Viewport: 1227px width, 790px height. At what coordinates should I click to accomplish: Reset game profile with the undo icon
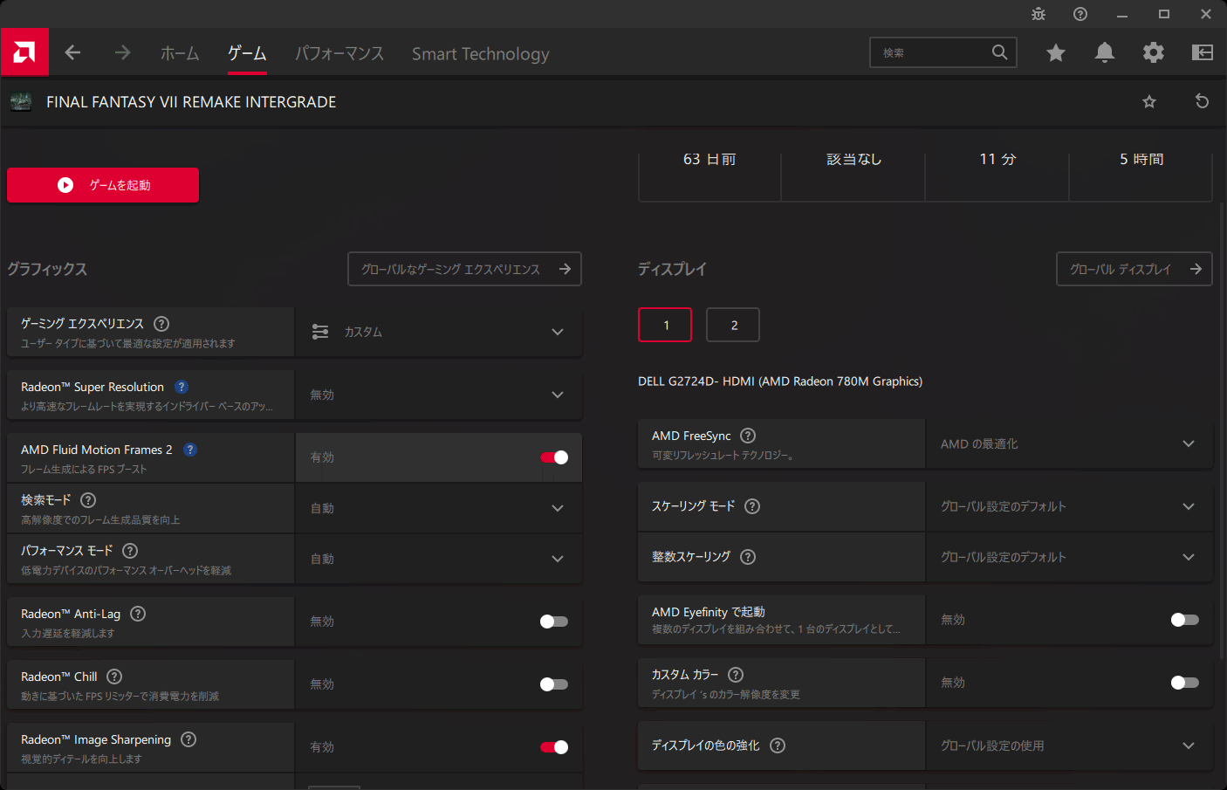click(x=1202, y=101)
